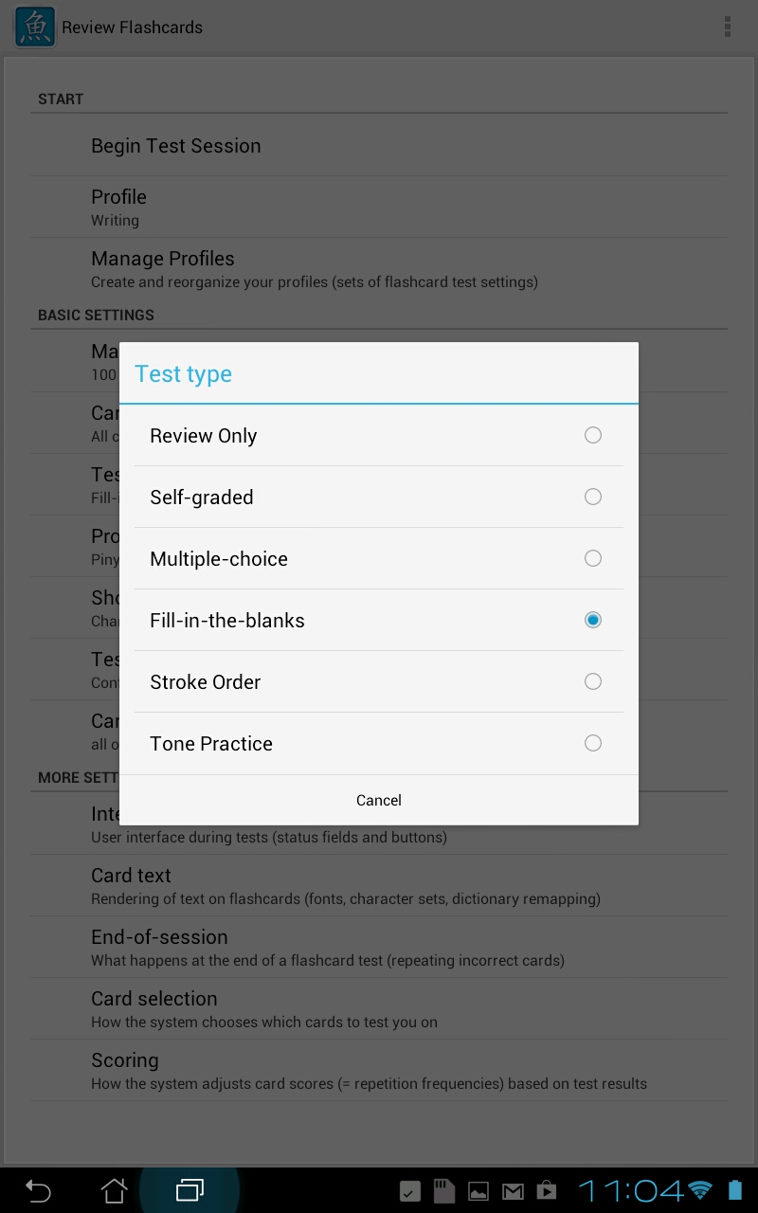Open the SD card notification icon
Screen dimensions: 758x1213
tap(444, 1191)
